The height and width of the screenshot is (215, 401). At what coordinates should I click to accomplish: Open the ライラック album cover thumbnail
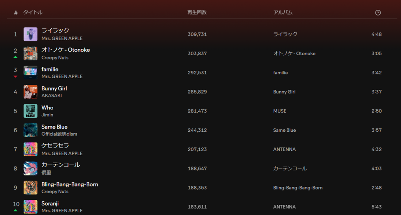coord(31,34)
